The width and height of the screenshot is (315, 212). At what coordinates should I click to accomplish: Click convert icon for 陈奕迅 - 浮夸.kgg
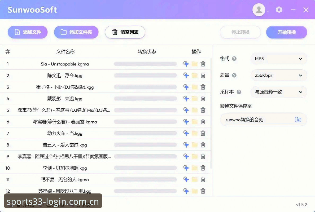pos(186,76)
